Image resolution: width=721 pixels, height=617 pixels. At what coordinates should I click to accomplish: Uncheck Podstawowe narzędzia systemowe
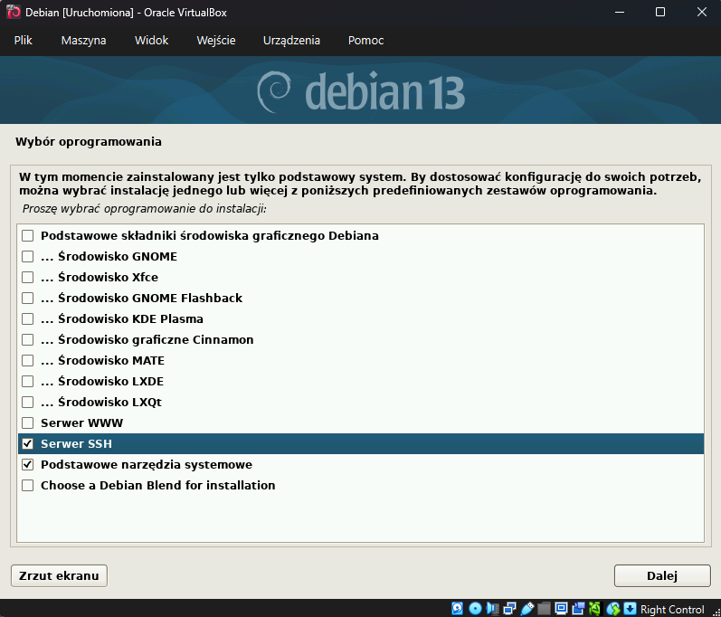click(x=28, y=465)
